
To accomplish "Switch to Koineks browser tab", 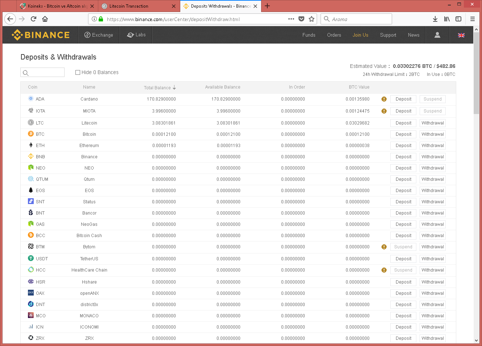I will 58,6.
